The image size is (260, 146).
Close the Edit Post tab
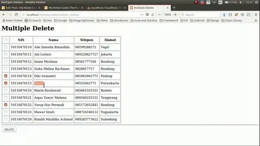(39, 8)
